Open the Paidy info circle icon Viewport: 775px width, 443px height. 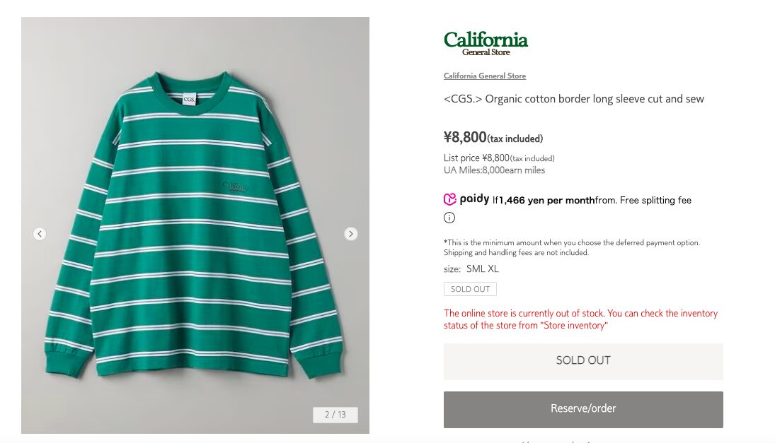[449, 218]
